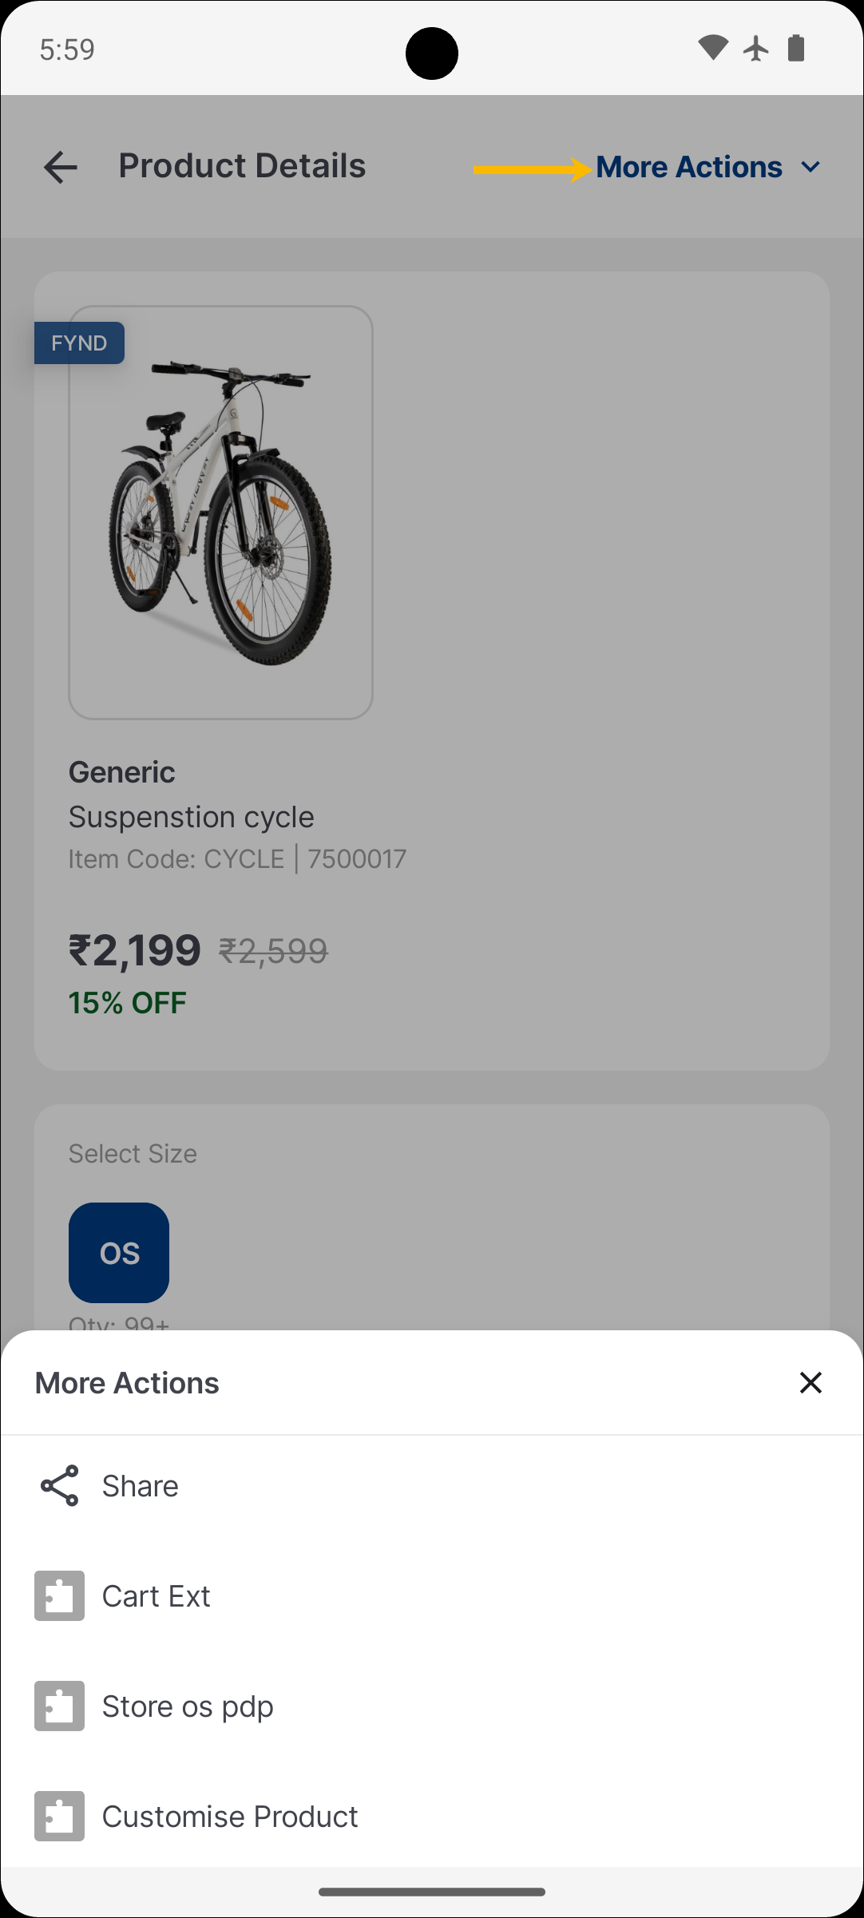Open the suspension cycle product image
This screenshot has height=1918, width=864.
[x=221, y=513]
